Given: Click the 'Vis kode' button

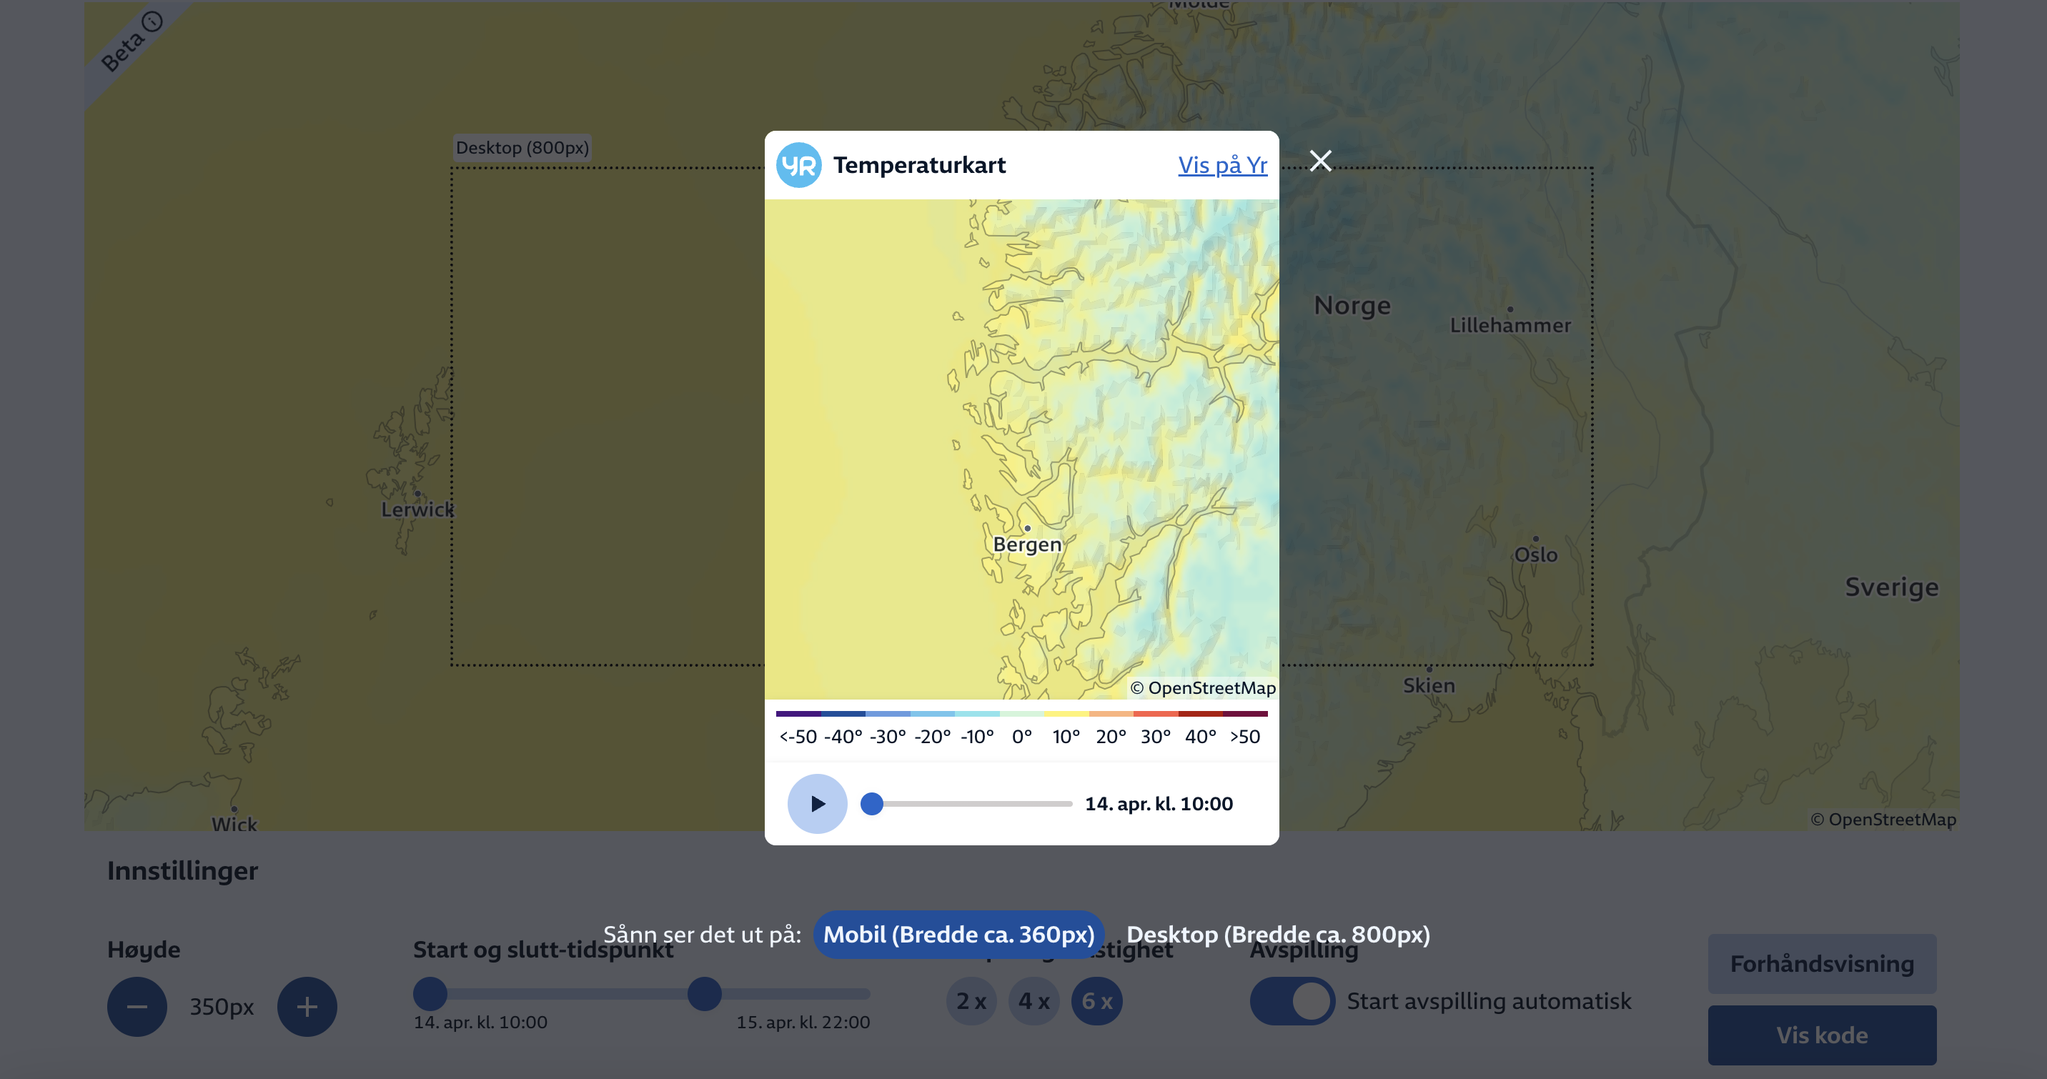Looking at the screenshot, I should tap(1822, 1035).
